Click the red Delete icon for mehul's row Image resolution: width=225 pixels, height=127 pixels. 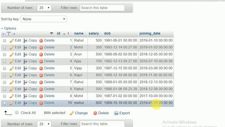point(41,103)
